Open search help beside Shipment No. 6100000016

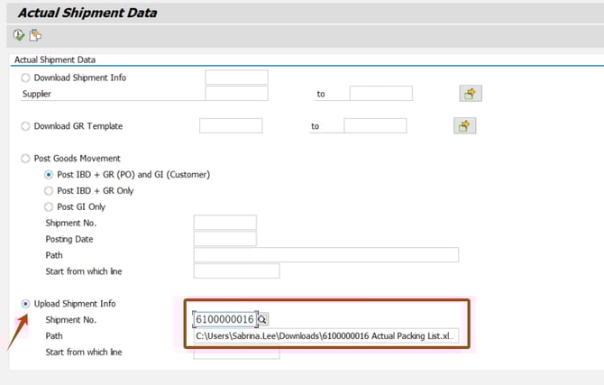(262, 319)
